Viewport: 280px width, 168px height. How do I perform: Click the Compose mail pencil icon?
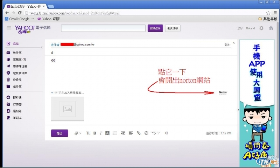coord(8,43)
